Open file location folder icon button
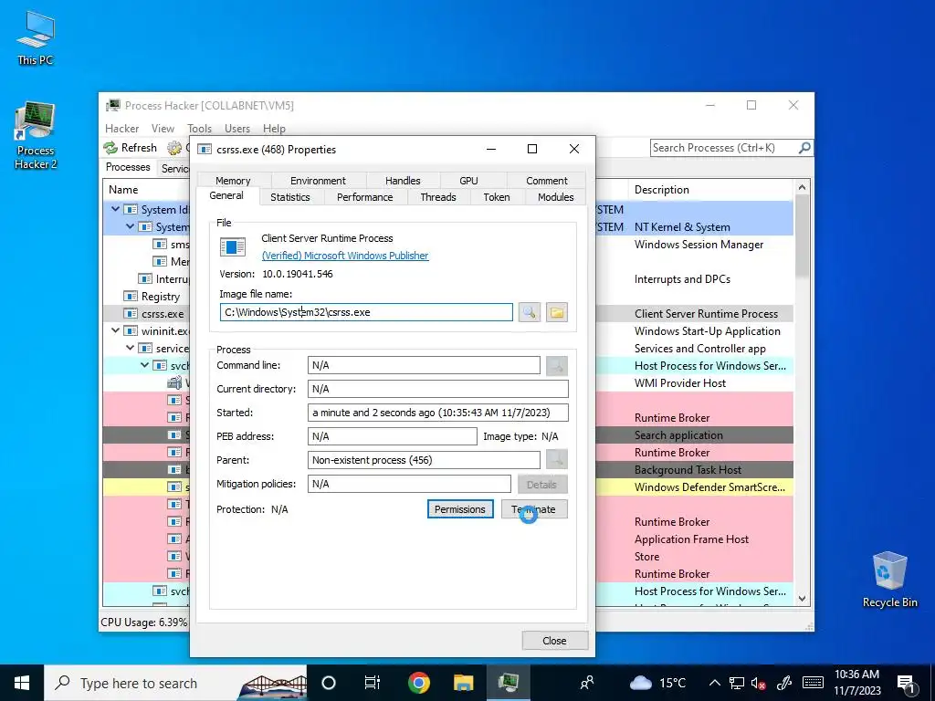The height and width of the screenshot is (701, 935). pyautogui.click(x=556, y=312)
